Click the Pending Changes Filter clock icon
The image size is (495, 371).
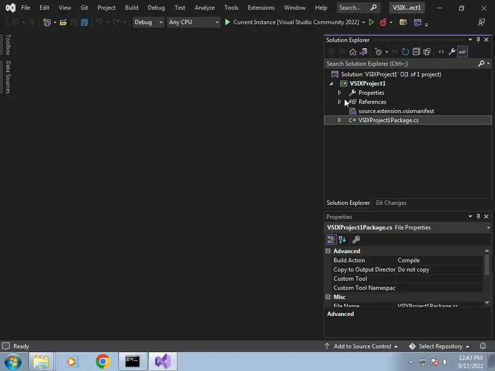point(378,52)
